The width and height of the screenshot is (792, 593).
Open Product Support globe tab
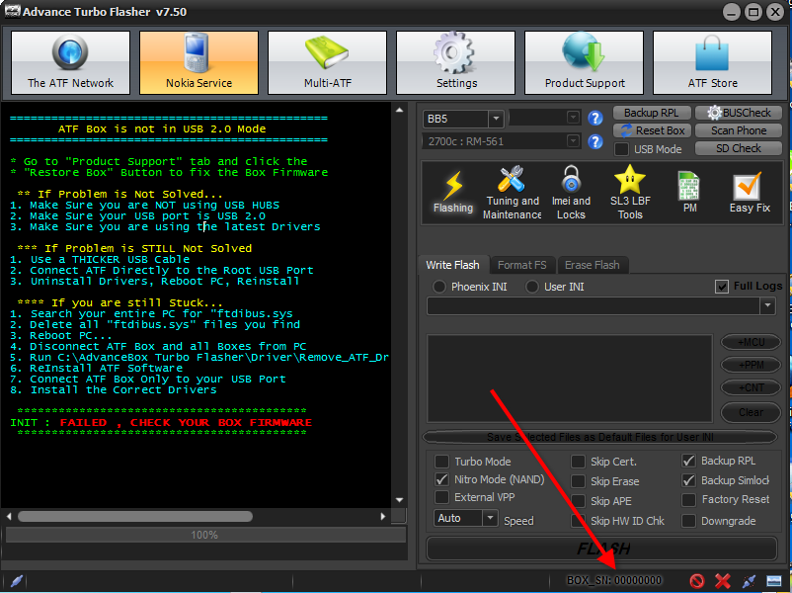point(584,62)
